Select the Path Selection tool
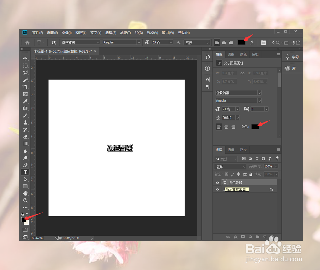This screenshot has width=320, height=270. coord(25,180)
